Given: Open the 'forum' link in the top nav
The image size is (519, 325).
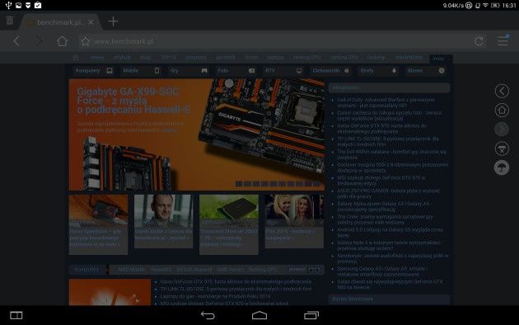Looking at the screenshot, I should pyautogui.click(x=251, y=57).
